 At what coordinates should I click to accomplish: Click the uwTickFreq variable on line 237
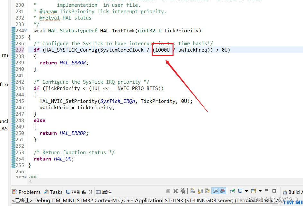(x=193, y=50)
